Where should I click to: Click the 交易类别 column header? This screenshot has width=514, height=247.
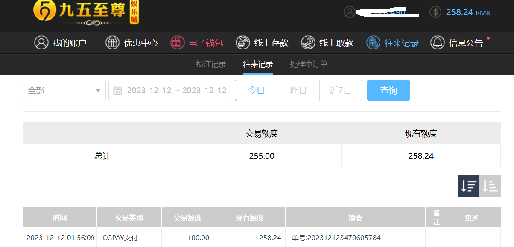[x=129, y=217]
